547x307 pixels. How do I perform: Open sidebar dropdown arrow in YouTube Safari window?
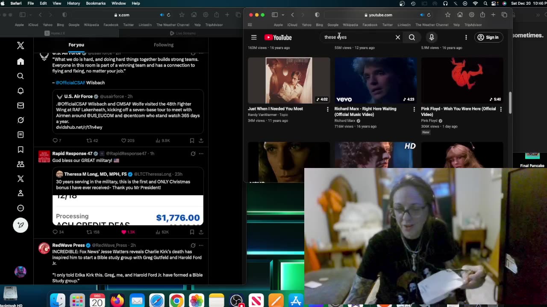click(x=282, y=15)
